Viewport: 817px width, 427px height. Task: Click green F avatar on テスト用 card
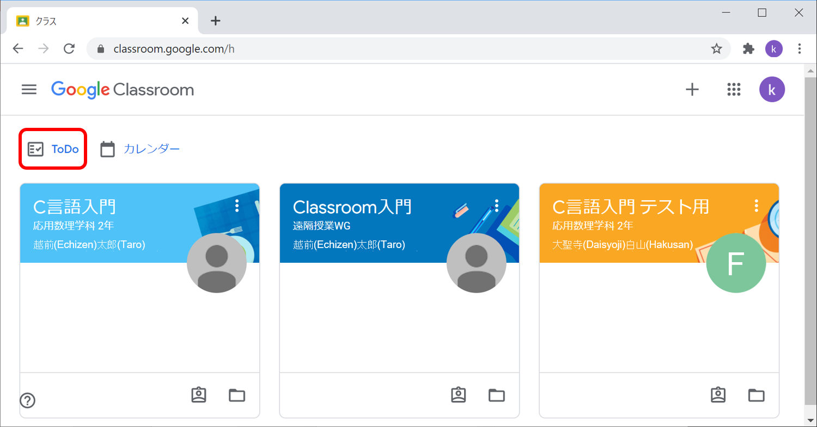(x=736, y=263)
